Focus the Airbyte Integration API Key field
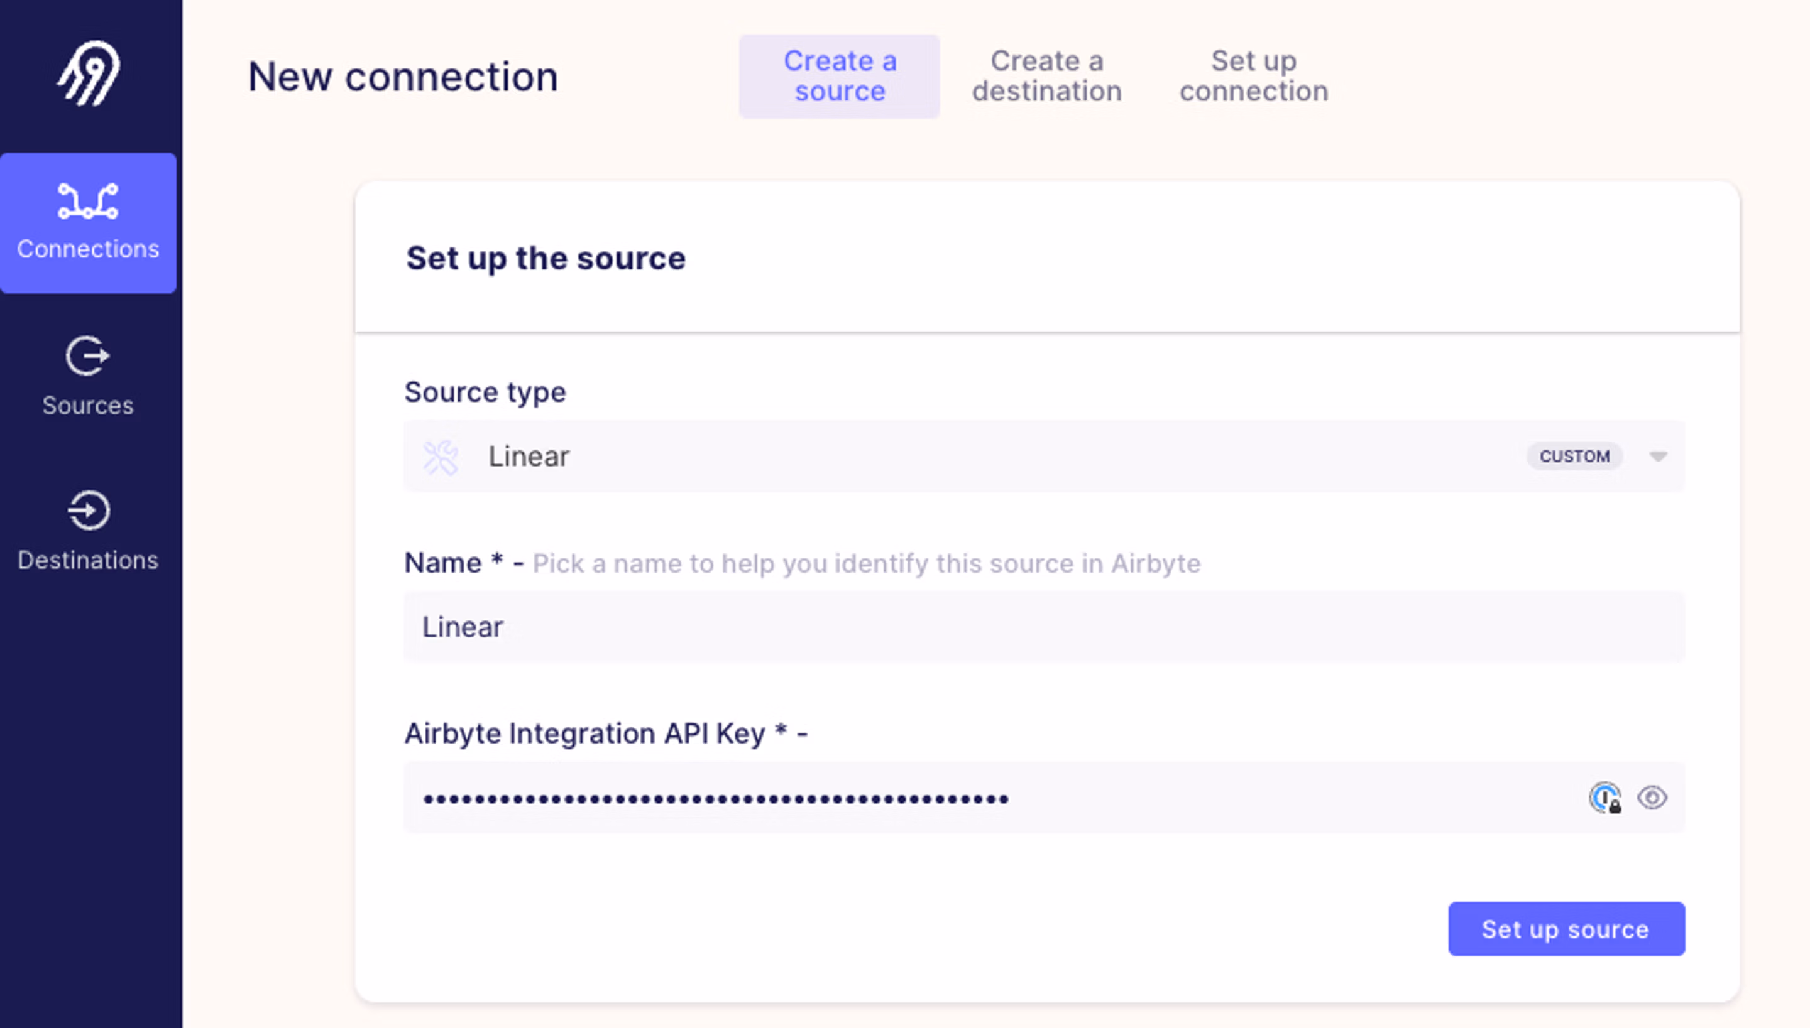1810x1028 pixels. (x=1044, y=798)
